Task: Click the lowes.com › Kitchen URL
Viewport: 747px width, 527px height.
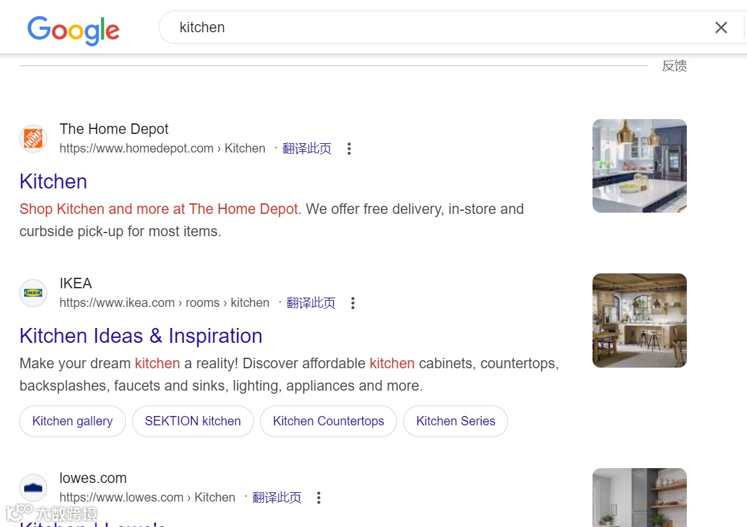Action: click(148, 498)
